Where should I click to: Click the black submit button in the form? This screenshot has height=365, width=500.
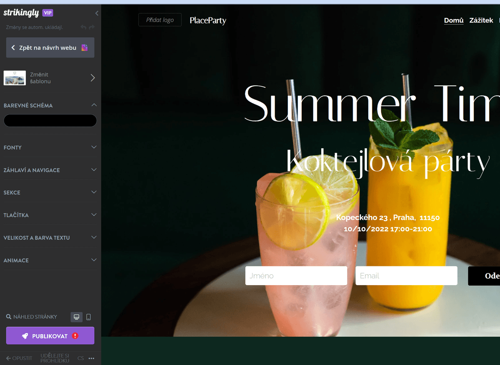click(484, 276)
